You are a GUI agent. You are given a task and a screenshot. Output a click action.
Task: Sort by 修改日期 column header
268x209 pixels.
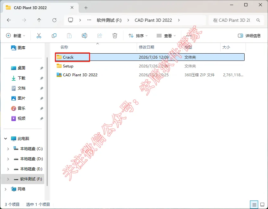146,47
